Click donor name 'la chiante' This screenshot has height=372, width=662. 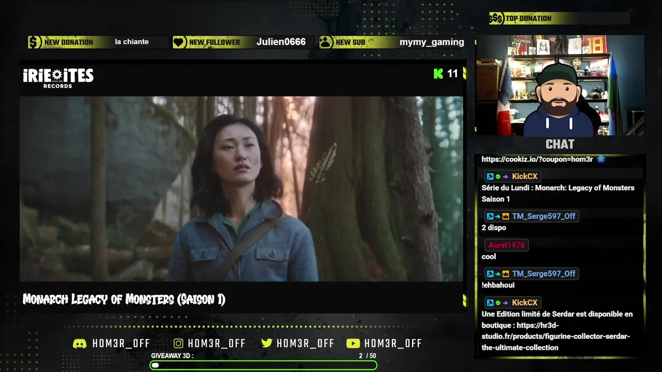click(132, 42)
